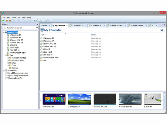This screenshot has width=167, height=125.
Task: Open the '4. Server 2003 R2' thumbnail preview
Action: point(130,99)
